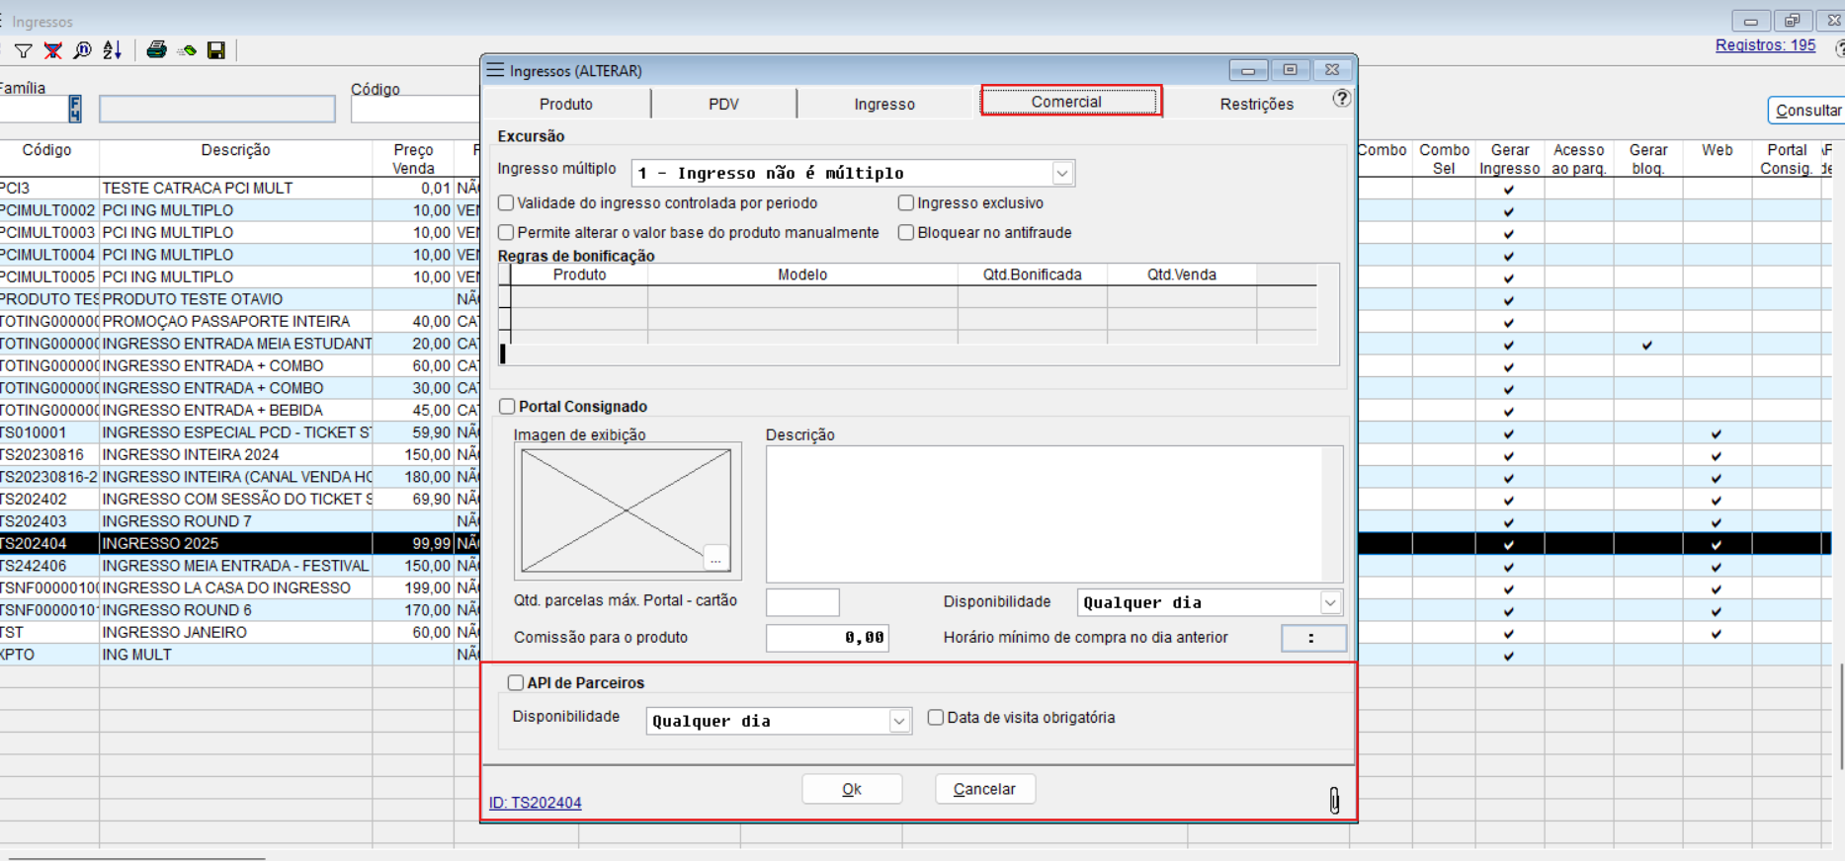1845x861 pixels.
Task: Save with the floppy disk icon
Action: click(x=216, y=50)
